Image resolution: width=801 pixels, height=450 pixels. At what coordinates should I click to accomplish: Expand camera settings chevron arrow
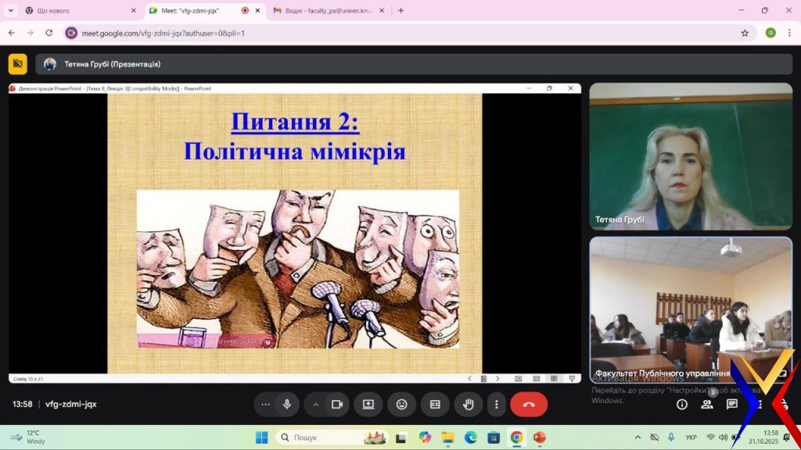click(x=316, y=404)
